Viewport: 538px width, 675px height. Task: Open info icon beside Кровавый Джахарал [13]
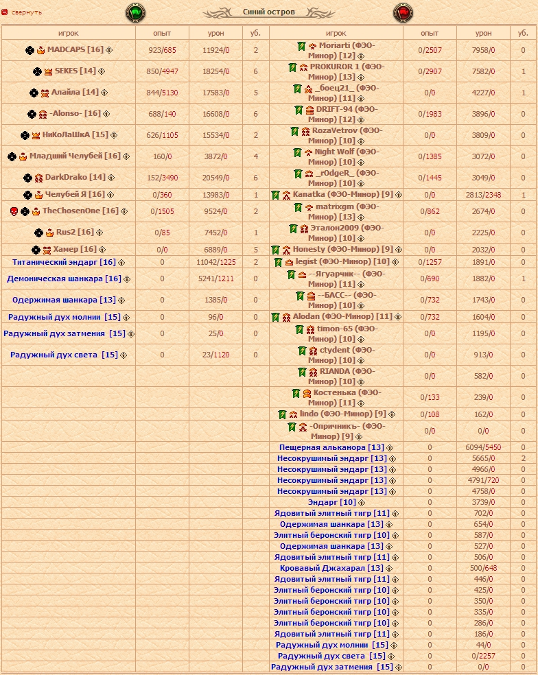[389, 569]
